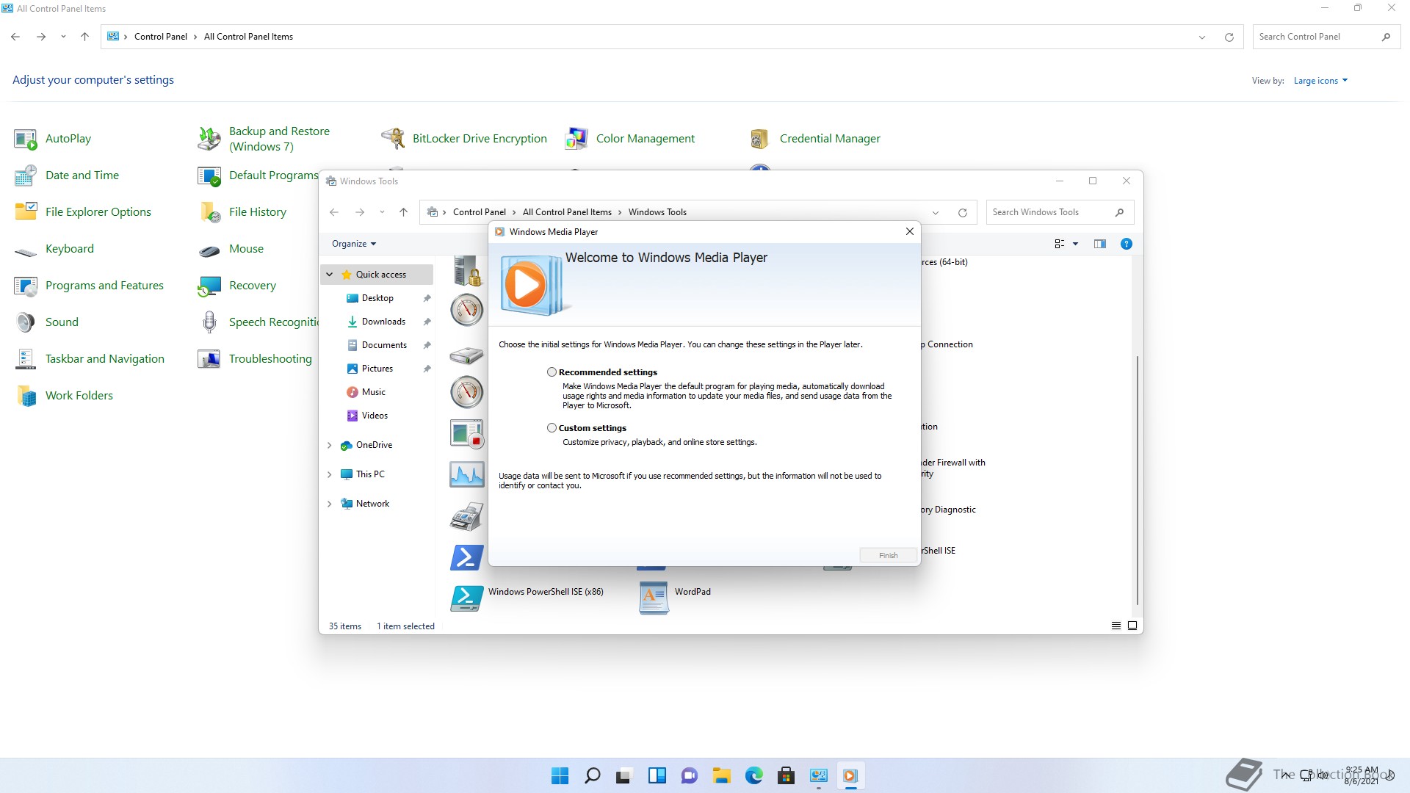
Task: Open Taskbar and Navigation icon
Action: pyautogui.click(x=26, y=359)
